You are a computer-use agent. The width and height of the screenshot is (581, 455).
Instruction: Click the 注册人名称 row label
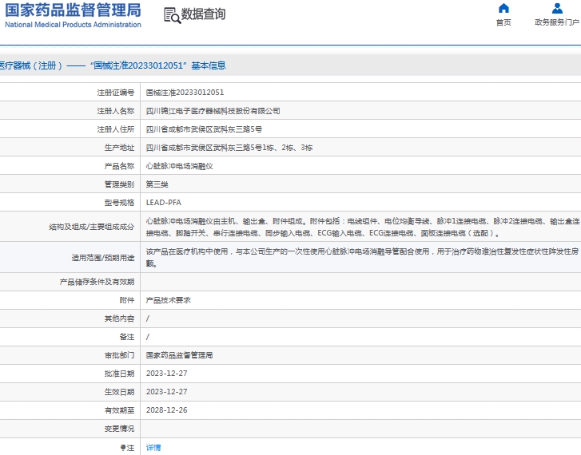pyautogui.click(x=116, y=111)
